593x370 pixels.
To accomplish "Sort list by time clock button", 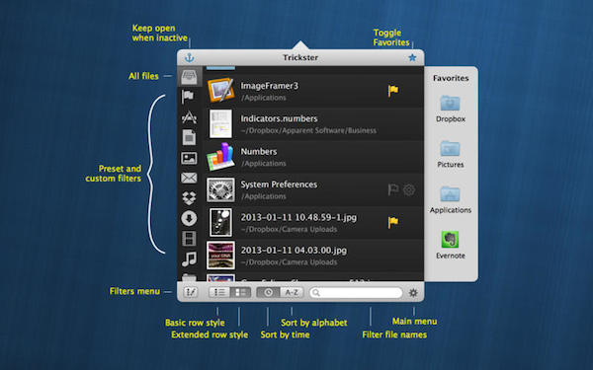I will (x=268, y=292).
